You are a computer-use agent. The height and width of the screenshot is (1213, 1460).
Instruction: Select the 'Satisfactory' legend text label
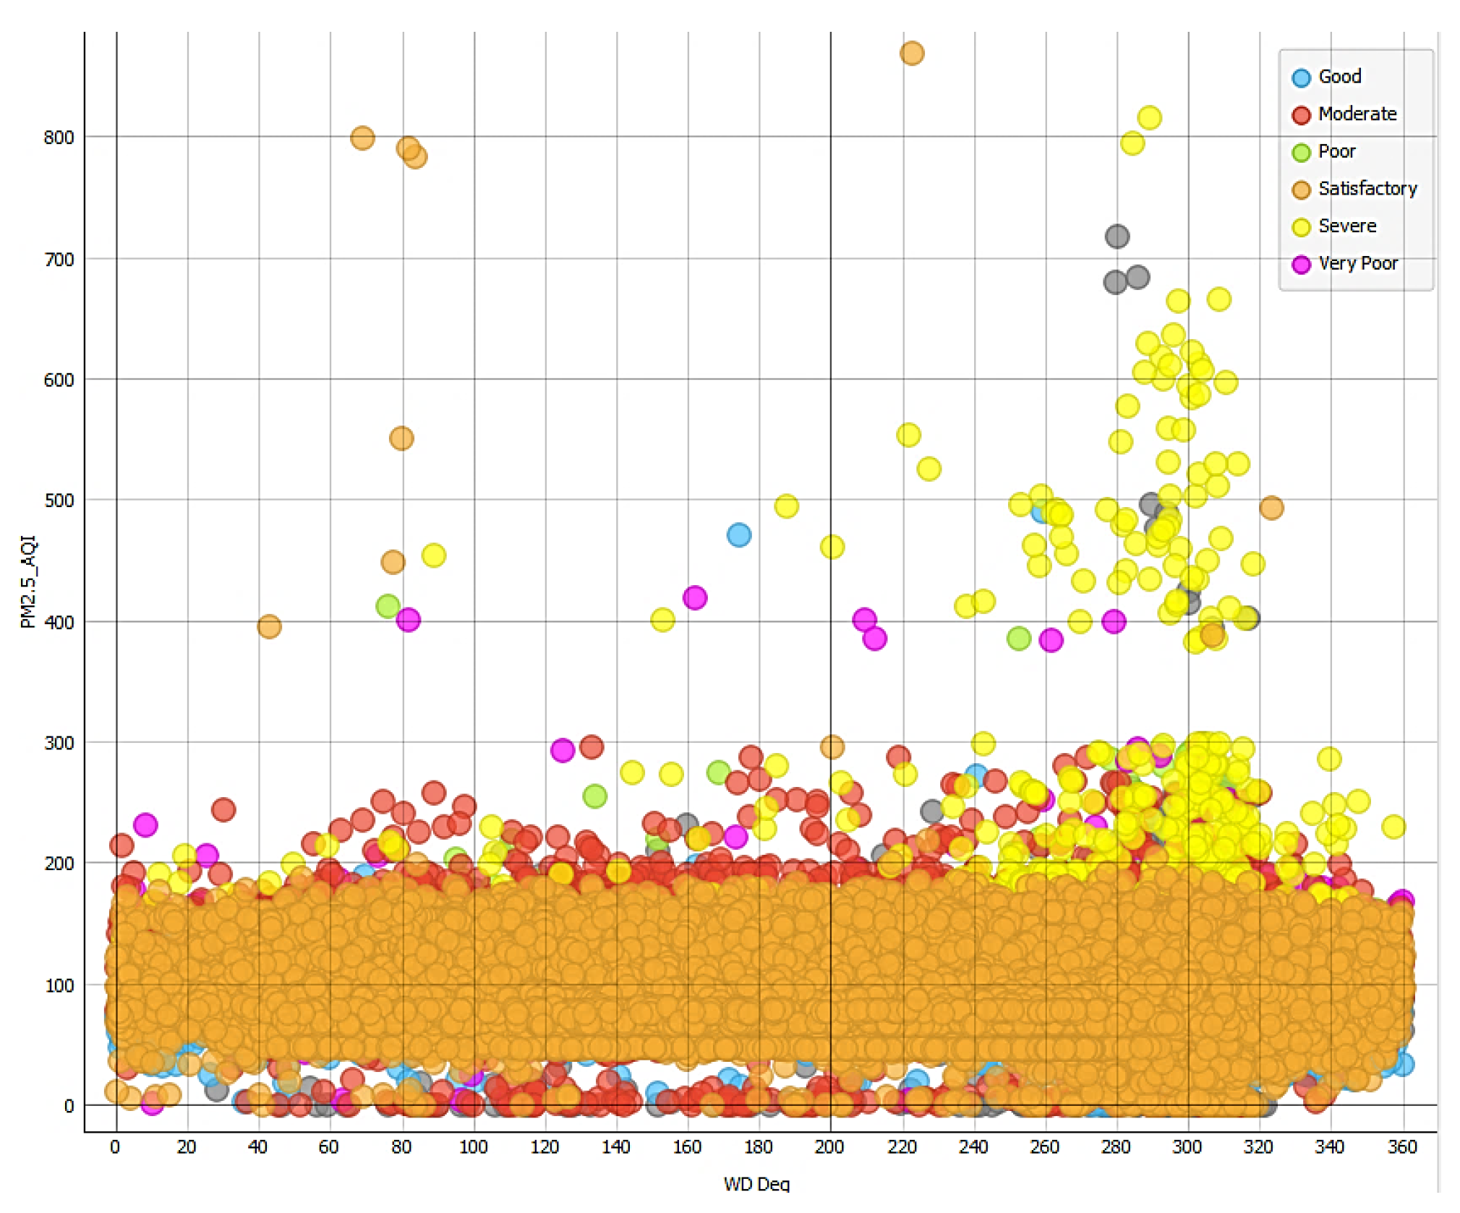click(x=1367, y=189)
